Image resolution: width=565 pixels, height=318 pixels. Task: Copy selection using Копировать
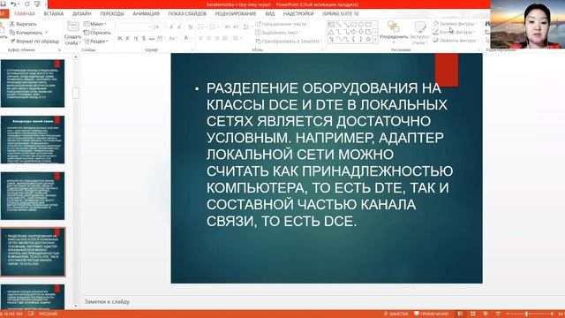[x=26, y=33]
